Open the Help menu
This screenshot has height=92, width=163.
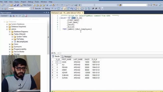pos(50,2)
